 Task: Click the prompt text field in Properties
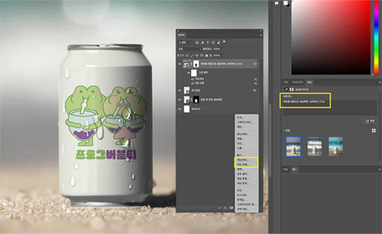pyautogui.click(x=330, y=107)
